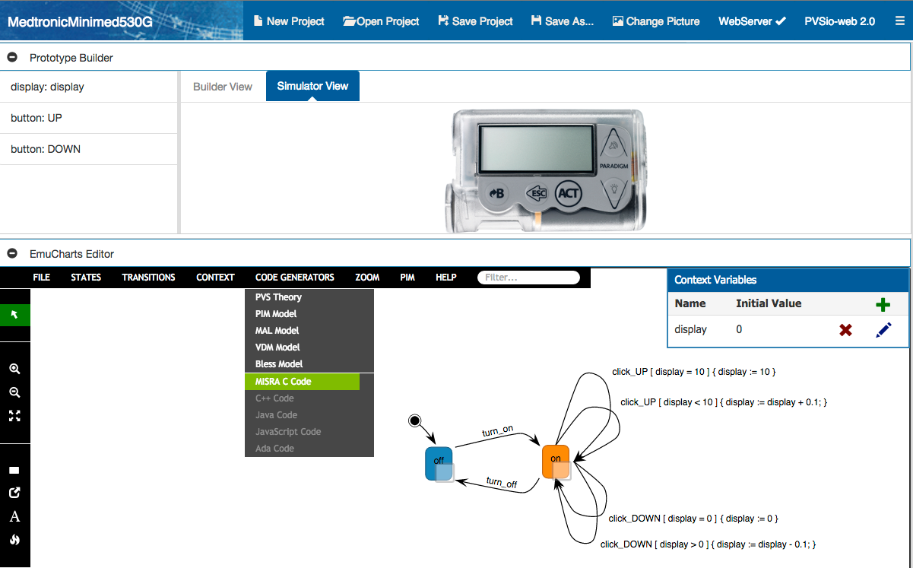Screen dimensions: 913x568
Task: Choose PIM Model generator
Action: [x=309, y=314]
